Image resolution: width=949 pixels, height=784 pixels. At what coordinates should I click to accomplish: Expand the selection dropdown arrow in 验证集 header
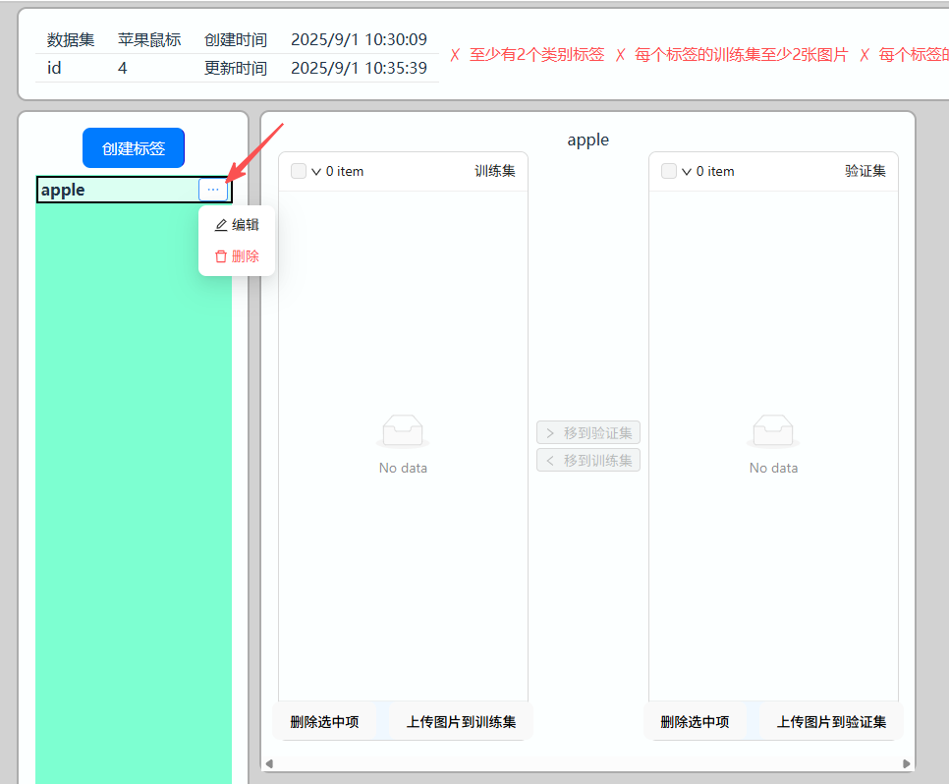(x=687, y=172)
